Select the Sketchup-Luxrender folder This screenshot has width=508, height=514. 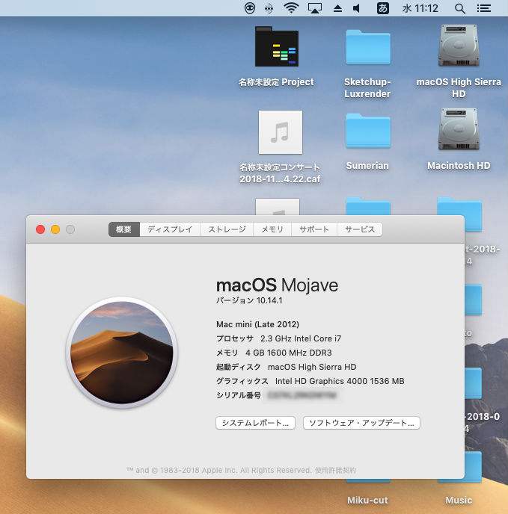(x=368, y=47)
